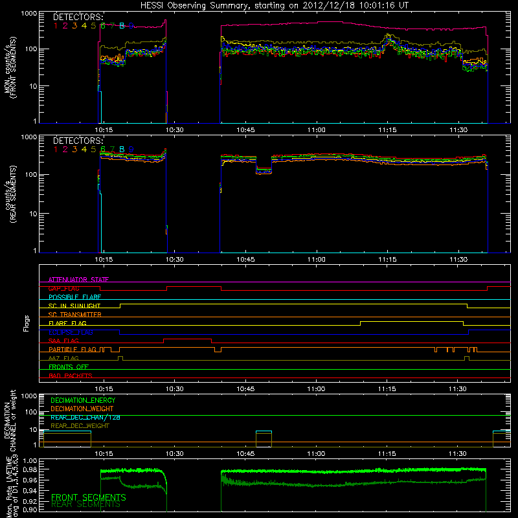
Task: Click 11:15 tick label under rear segments plot
Action: click(x=387, y=260)
